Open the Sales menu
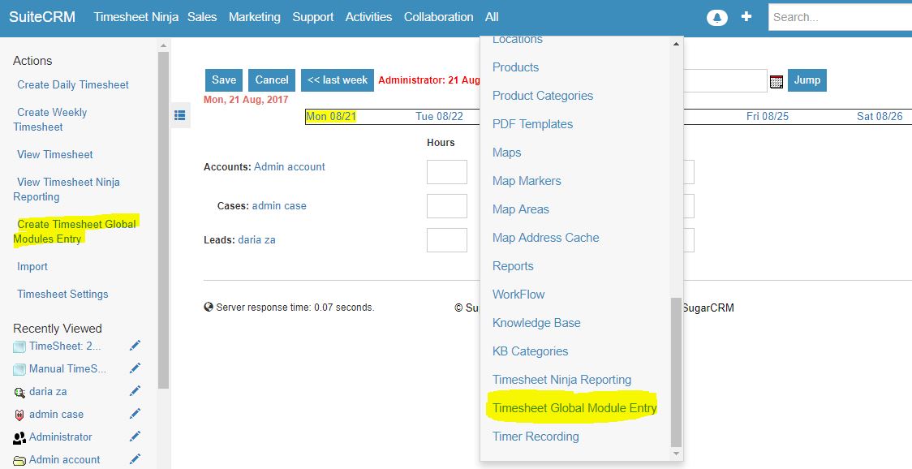The width and height of the screenshot is (912, 469). 202,18
